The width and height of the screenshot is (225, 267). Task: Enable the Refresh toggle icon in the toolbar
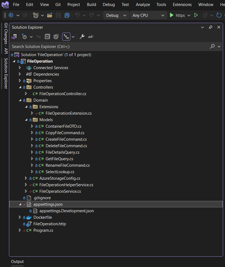(x=219, y=15)
